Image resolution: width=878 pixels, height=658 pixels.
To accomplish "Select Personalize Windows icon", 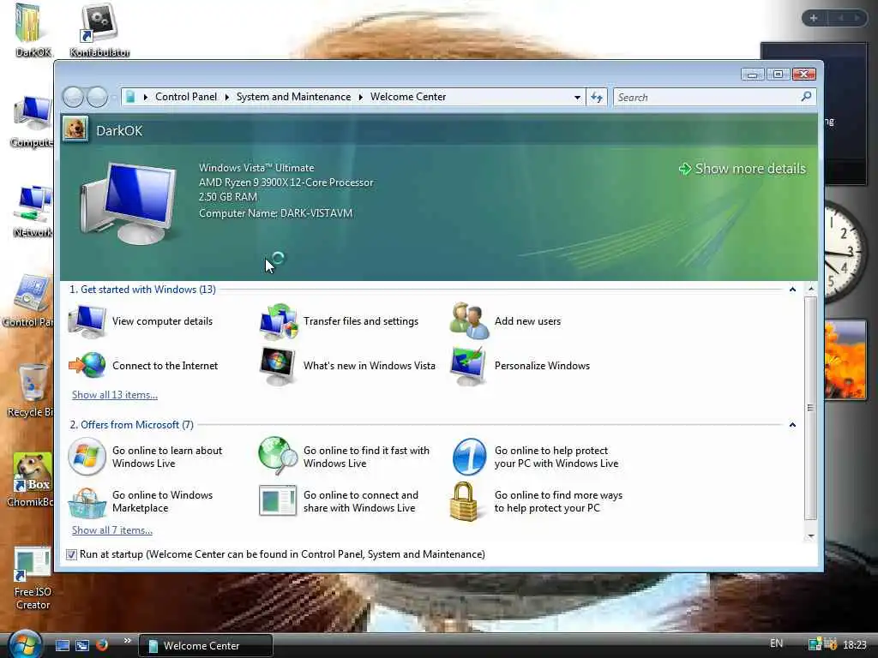I will (x=468, y=366).
